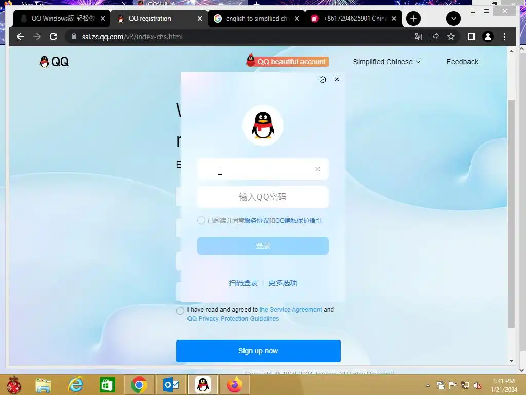526x395 pixels.
Task: Click the Sign up now button
Action: (x=258, y=351)
